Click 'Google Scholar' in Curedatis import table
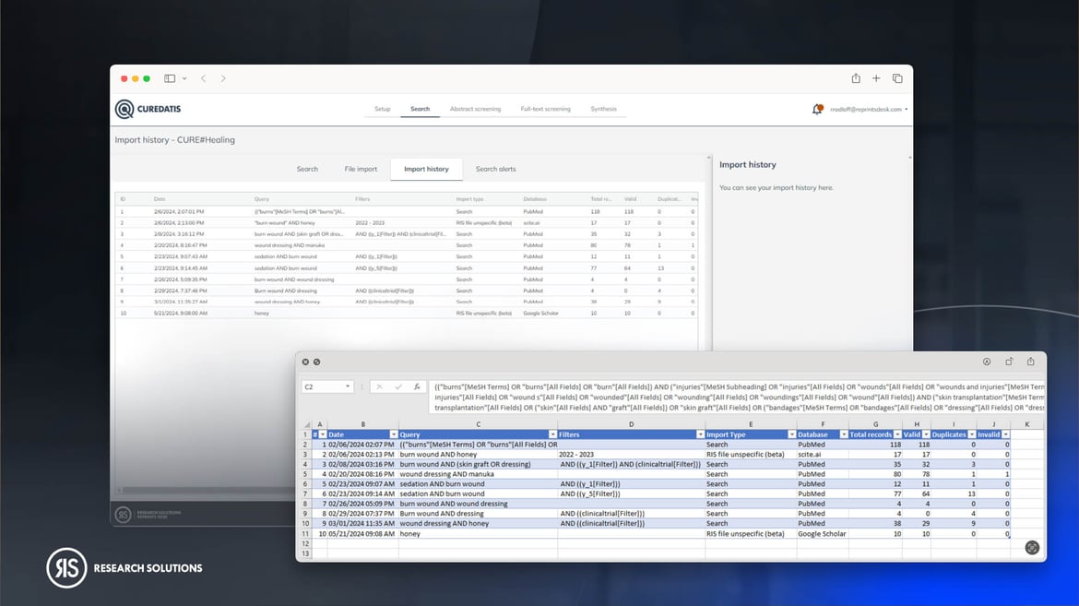This screenshot has width=1079, height=606. [540, 314]
